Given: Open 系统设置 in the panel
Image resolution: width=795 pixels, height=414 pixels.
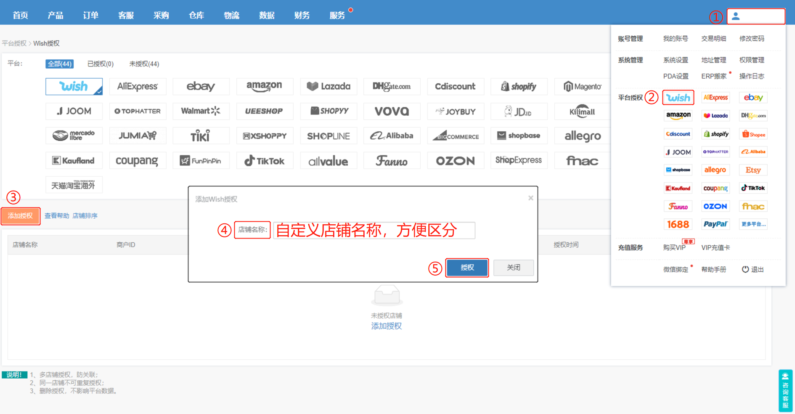Looking at the screenshot, I should click(x=676, y=60).
